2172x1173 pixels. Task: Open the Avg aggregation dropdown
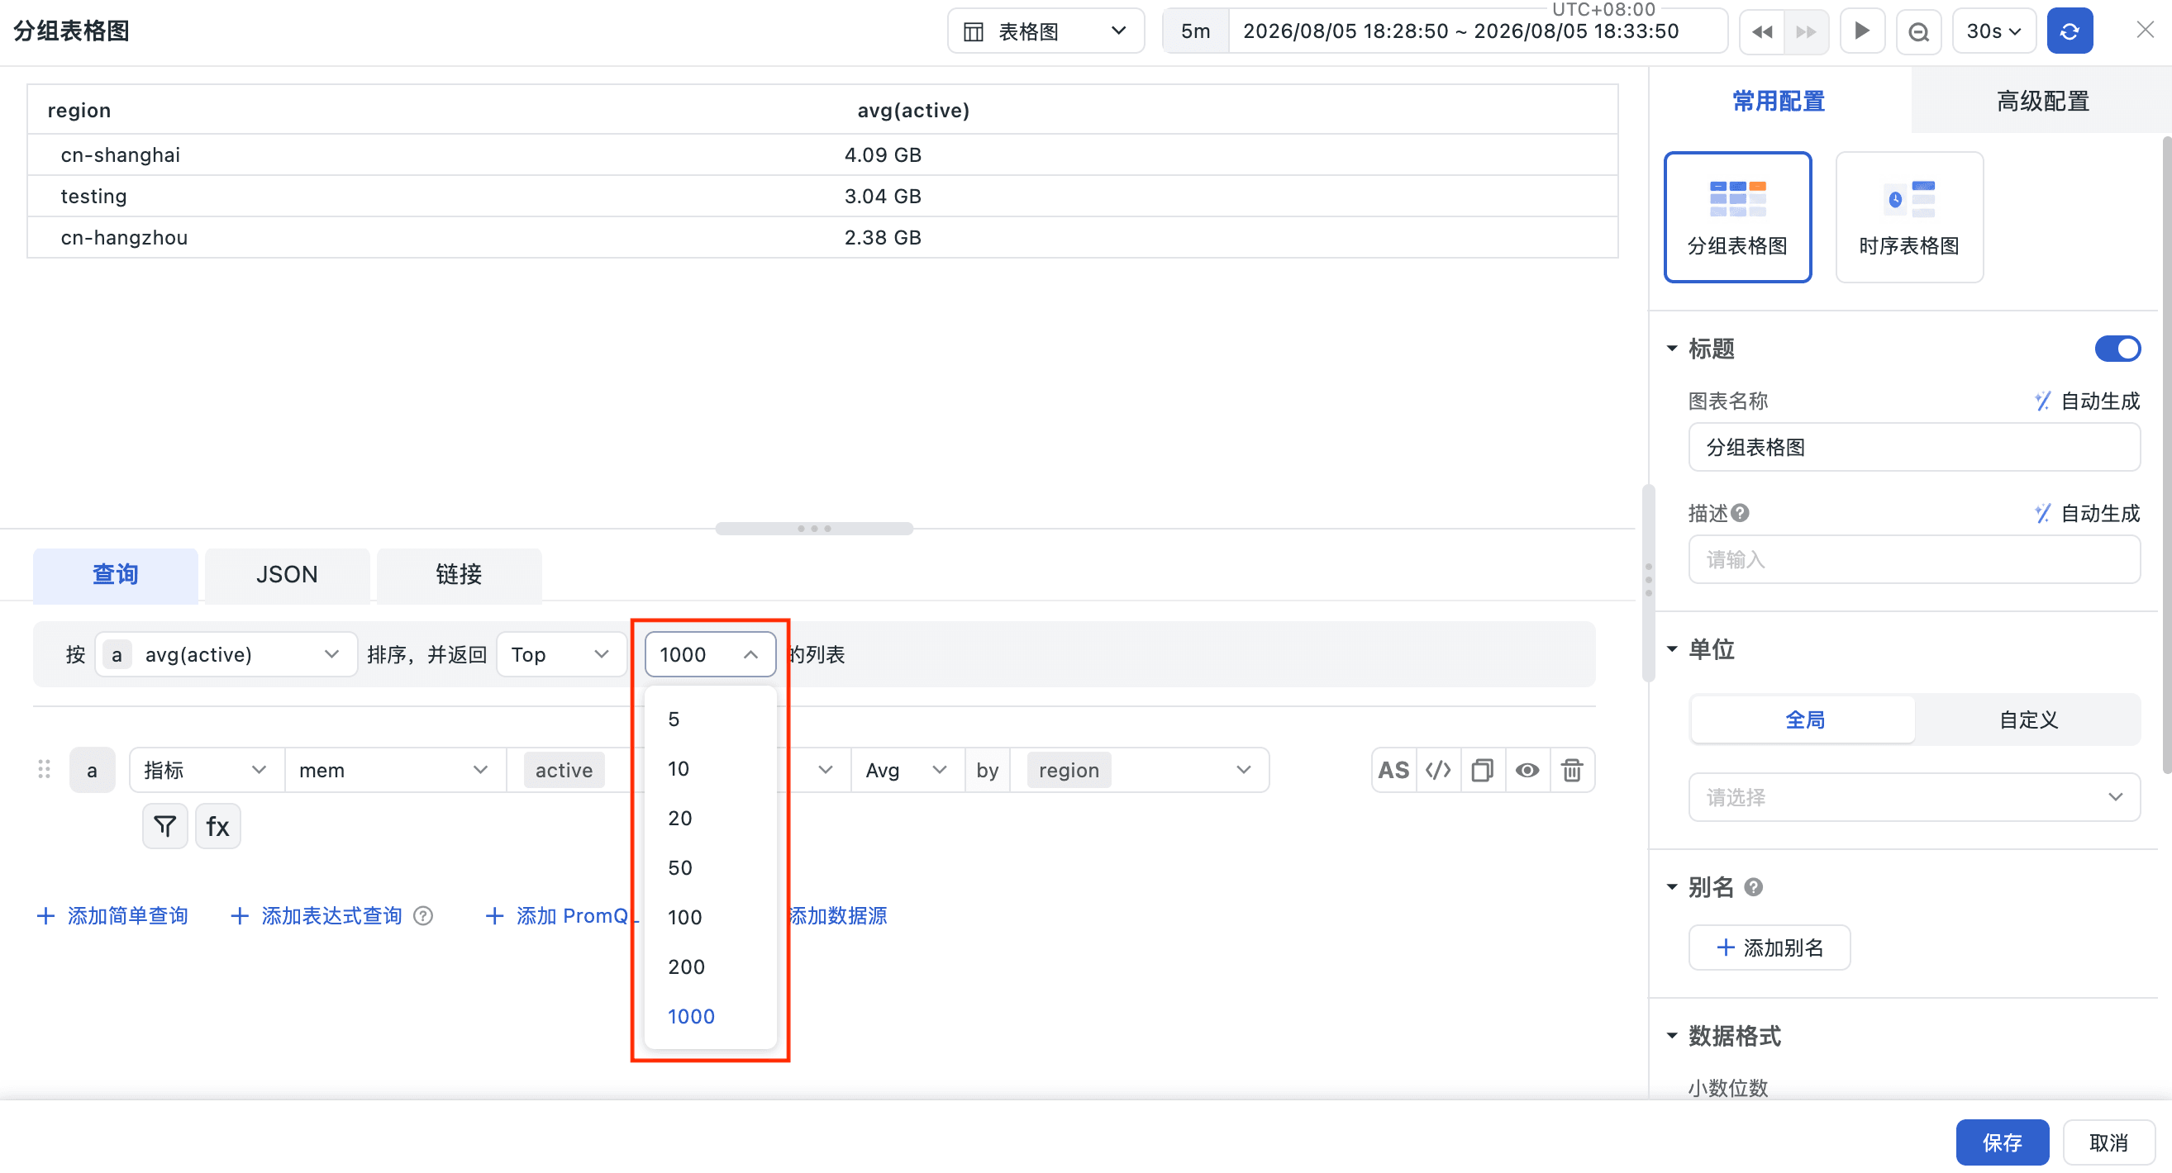pos(907,769)
